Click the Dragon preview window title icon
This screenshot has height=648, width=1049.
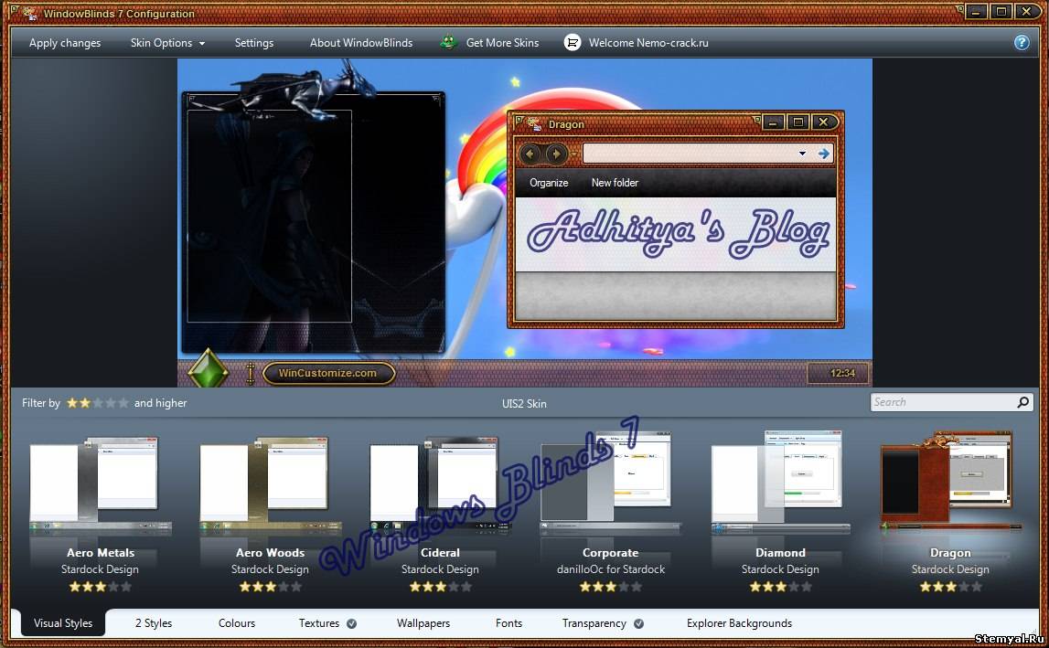point(534,123)
